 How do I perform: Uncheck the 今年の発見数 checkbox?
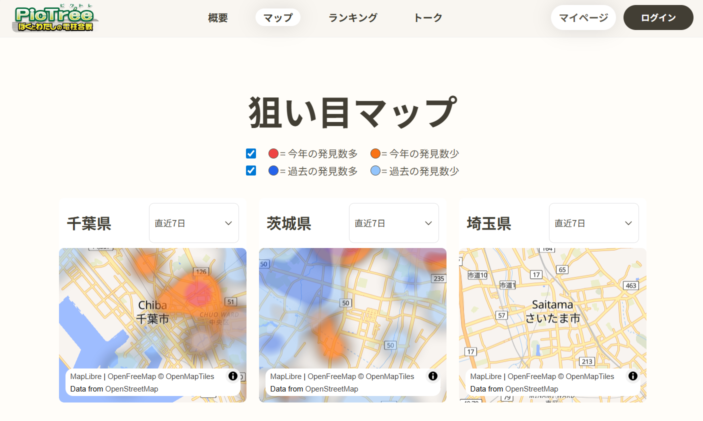tap(251, 153)
